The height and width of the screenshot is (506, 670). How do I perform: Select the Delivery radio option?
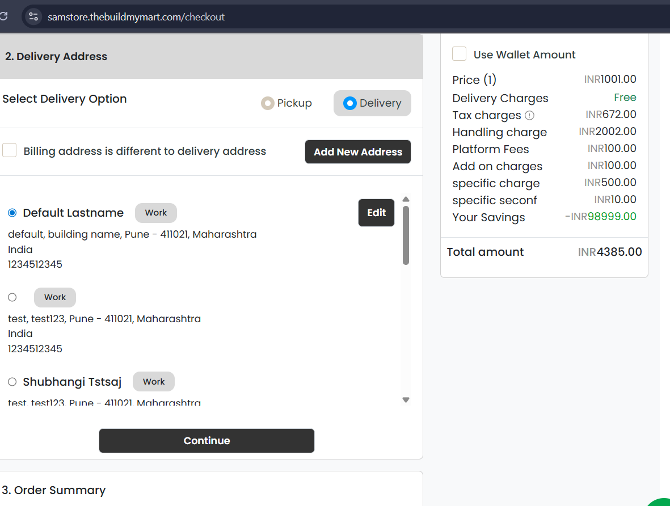pyautogui.click(x=349, y=103)
